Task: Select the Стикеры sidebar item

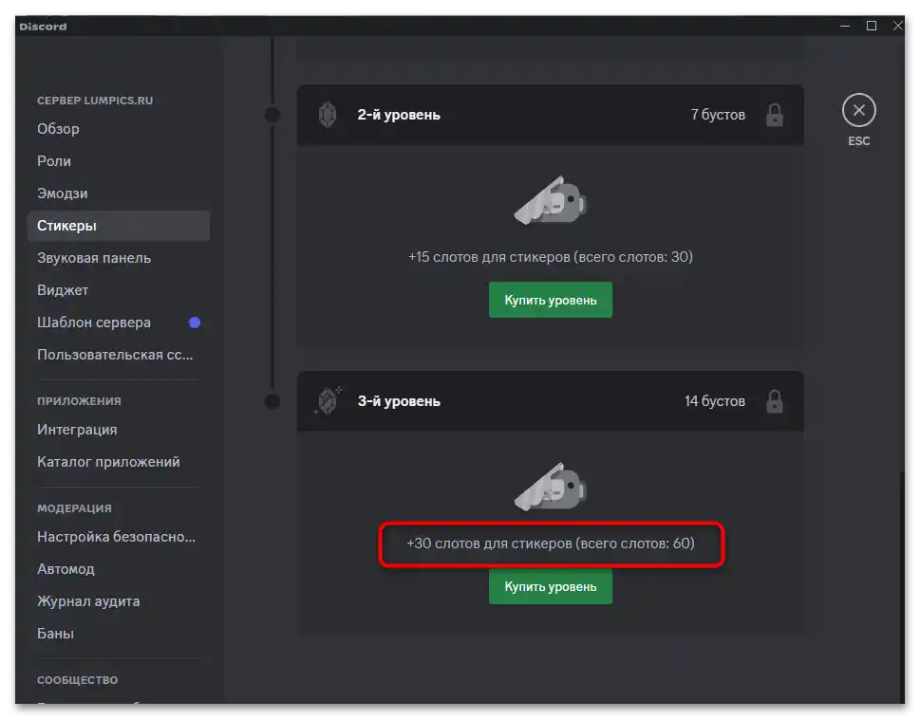Action: point(118,226)
